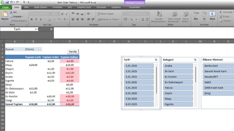This screenshot has height=131, width=234.
Task: Switch to the Veri ribbon tab
Action: pyautogui.click(x=70, y=7)
